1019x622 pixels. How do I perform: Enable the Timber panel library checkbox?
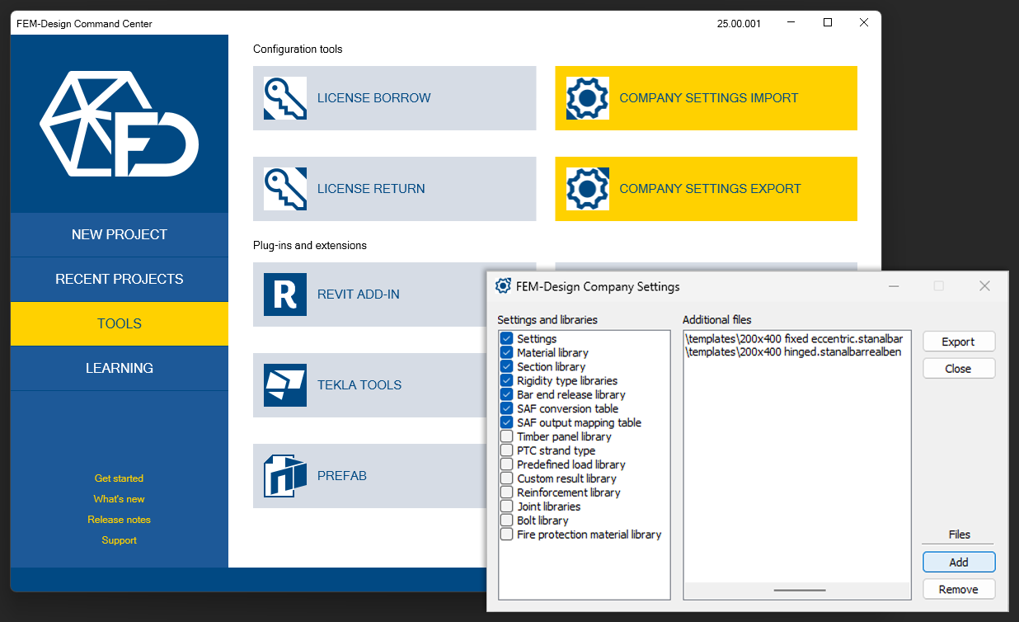click(507, 437)
